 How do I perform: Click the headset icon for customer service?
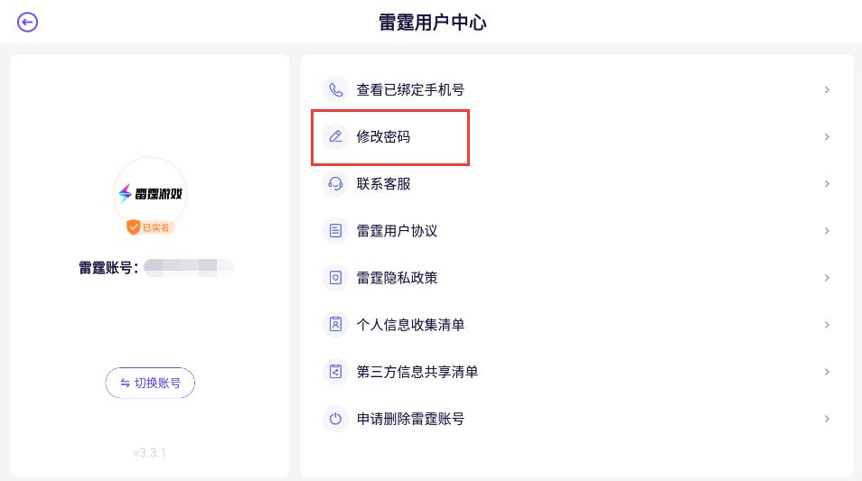point(335,184)
